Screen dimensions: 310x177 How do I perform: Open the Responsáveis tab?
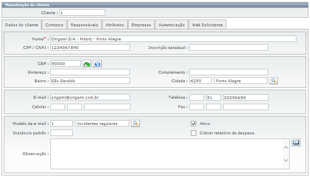[x=84, y=25]
